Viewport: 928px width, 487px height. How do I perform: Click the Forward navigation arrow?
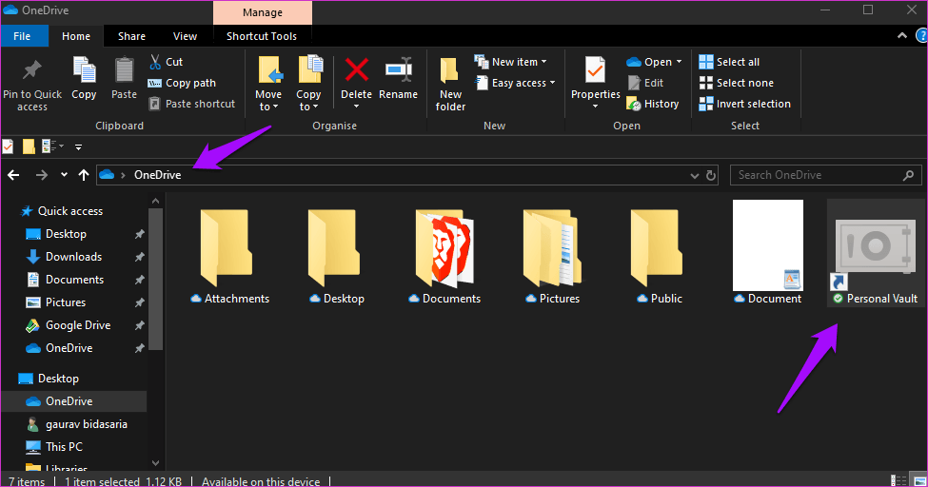(x=42, y=175)
